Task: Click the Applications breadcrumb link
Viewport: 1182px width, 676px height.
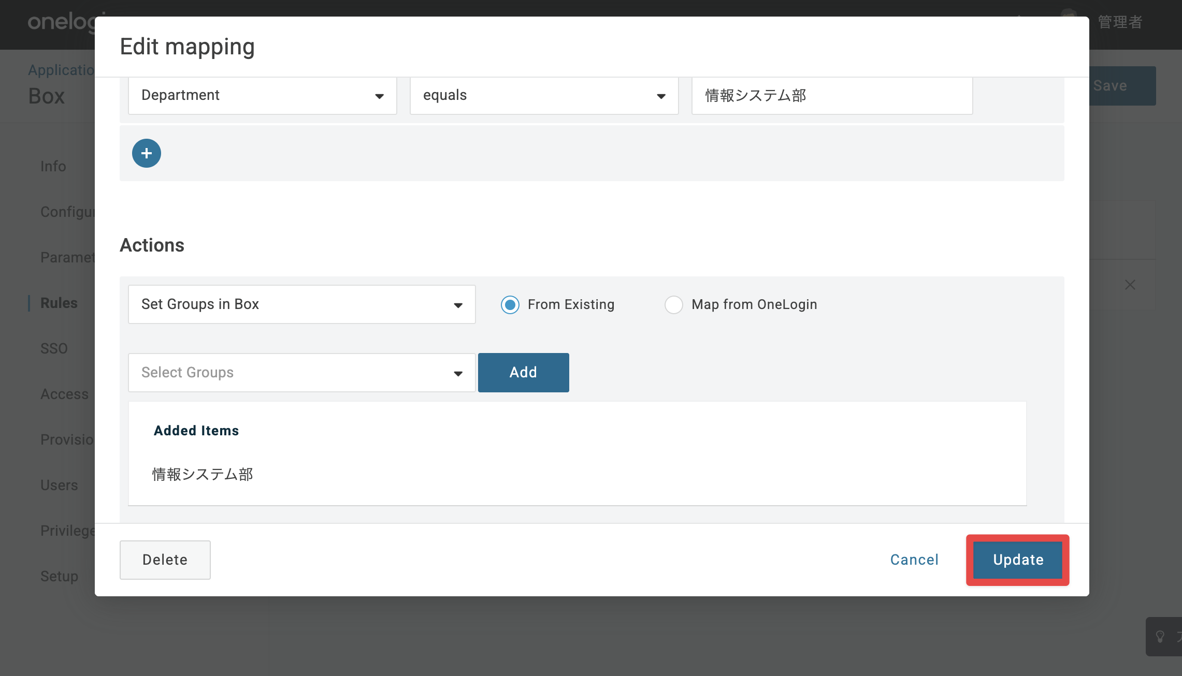Action: (x=61, y=70)
